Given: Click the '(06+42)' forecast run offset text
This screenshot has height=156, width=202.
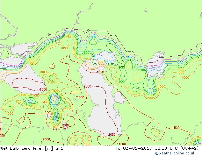Looking at the screenshot, I should (x=189, y=148).
